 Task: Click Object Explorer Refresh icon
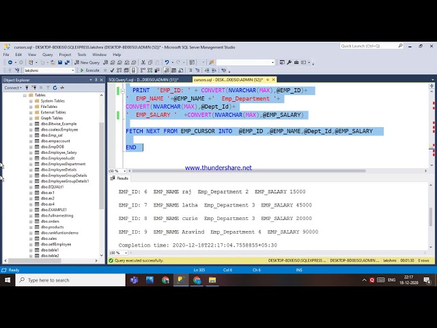coord(55,87)
